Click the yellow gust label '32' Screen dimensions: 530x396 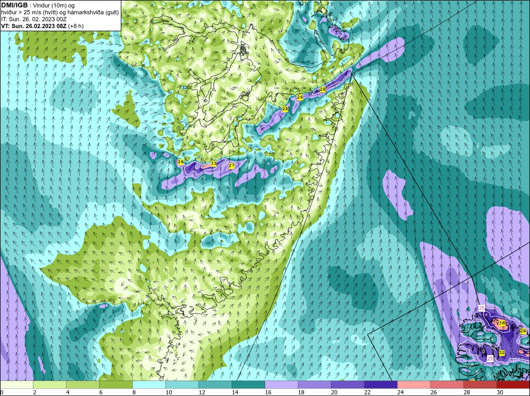click(502, 353)
